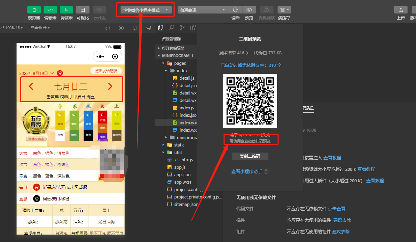Collapse the MINIPROGRAM-1 project section

pyautogui.click(x=177, y=56)
